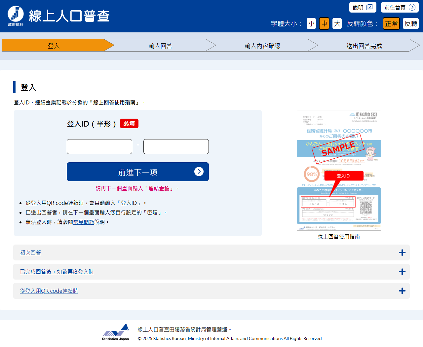Click the Statistics Japan footer logo
Viewport: 423px width, 347px height.
115,332
